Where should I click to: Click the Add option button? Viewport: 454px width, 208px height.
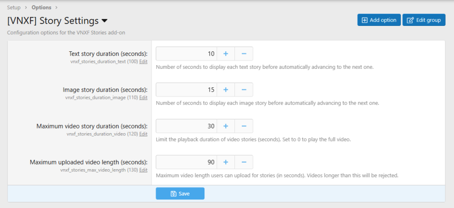click(378, 20)
